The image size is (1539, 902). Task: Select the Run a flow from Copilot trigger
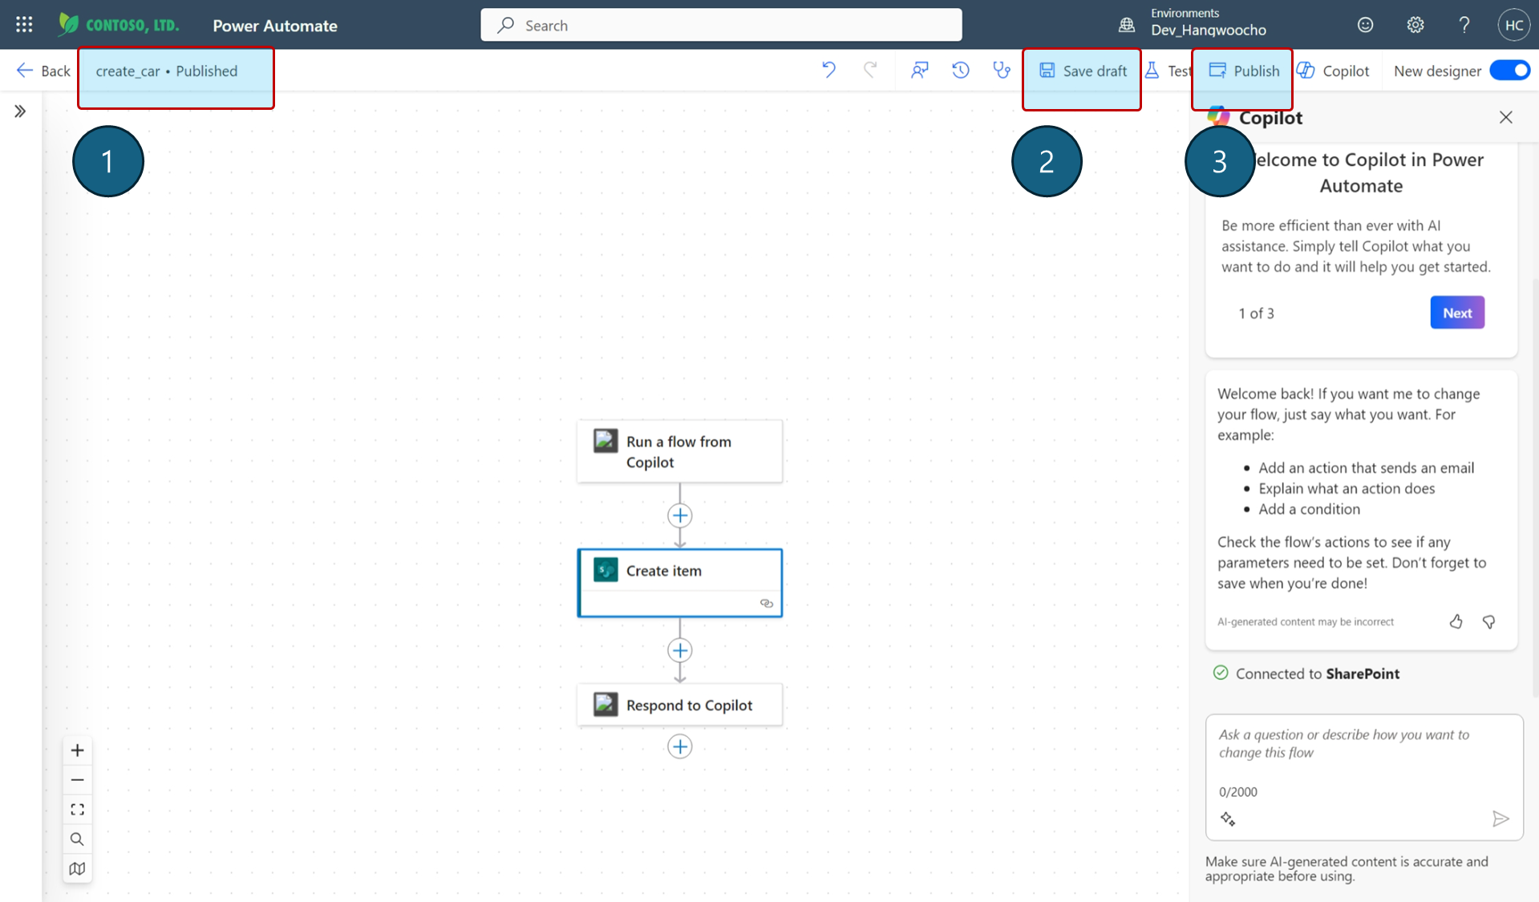click(x=679, y=451)
